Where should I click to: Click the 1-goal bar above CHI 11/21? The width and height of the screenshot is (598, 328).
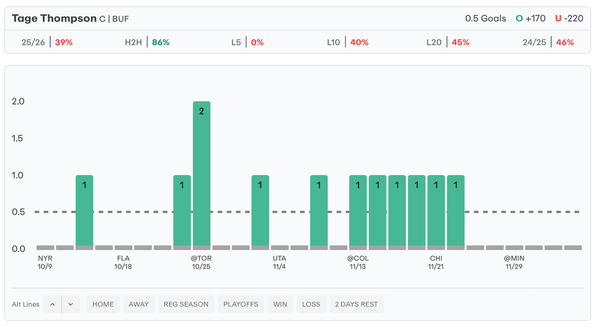point(436,210)
